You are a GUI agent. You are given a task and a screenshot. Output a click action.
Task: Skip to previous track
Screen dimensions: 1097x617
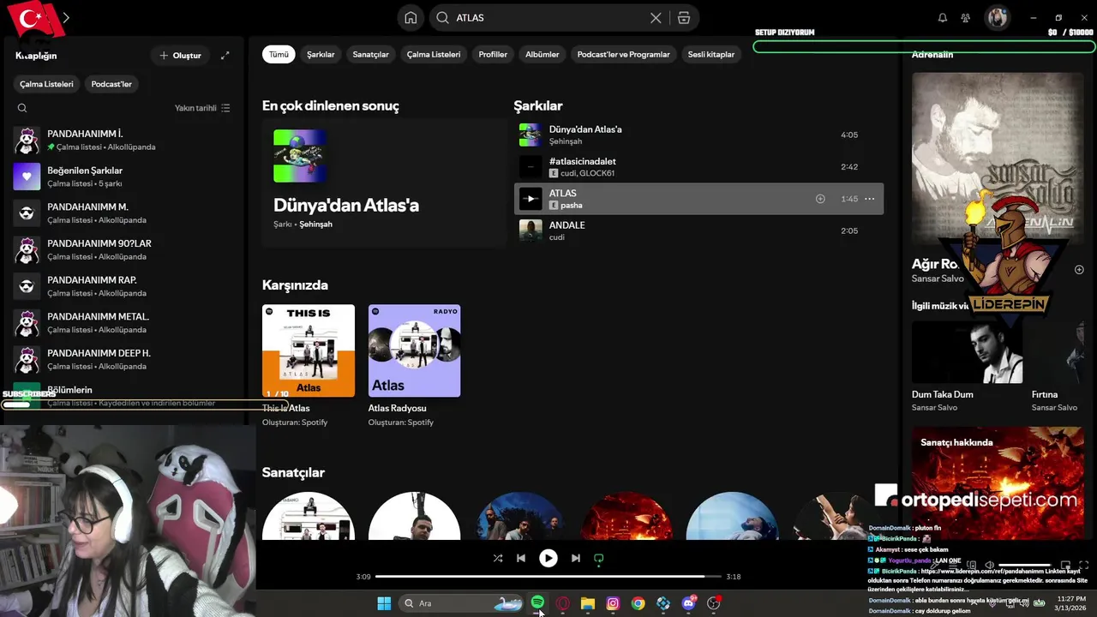click(521, 558)
